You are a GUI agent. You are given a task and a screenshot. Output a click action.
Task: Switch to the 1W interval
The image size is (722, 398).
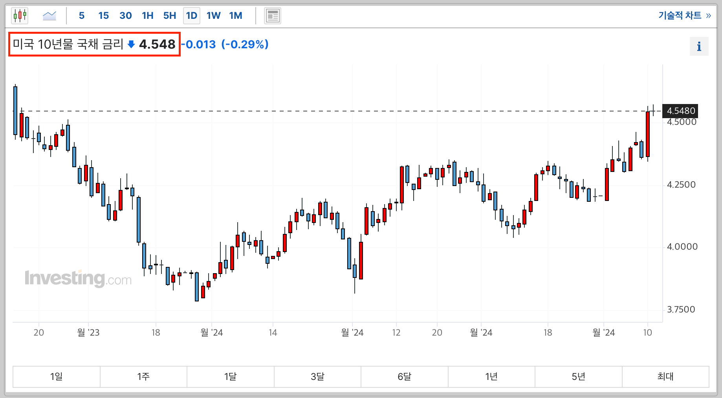pyautogui.click(x=214, y=16)
